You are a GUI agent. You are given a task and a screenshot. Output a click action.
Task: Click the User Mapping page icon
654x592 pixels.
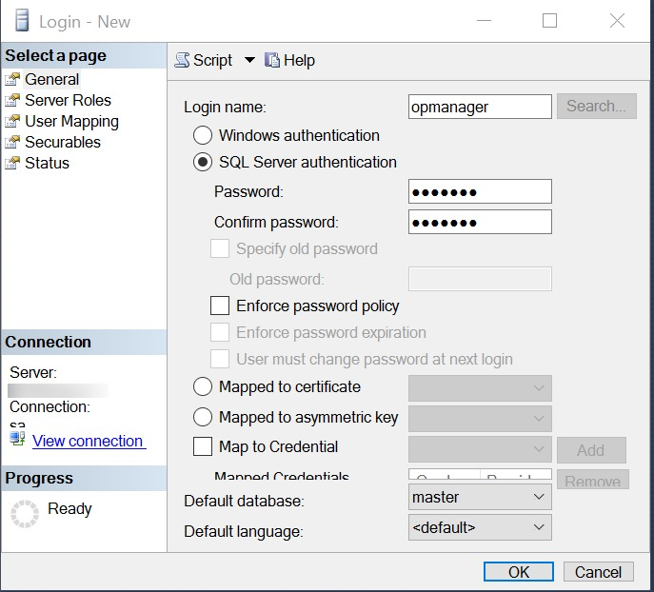pos(12,121)
